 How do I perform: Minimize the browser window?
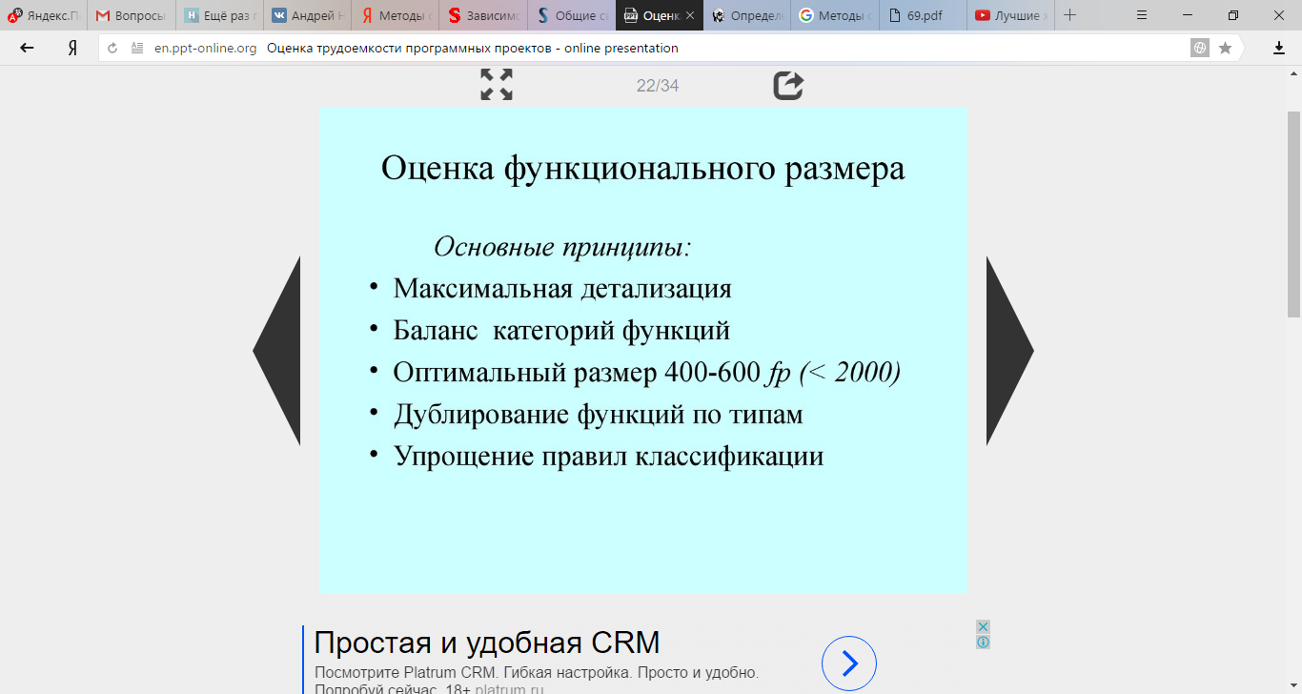tap(1187, 15)
